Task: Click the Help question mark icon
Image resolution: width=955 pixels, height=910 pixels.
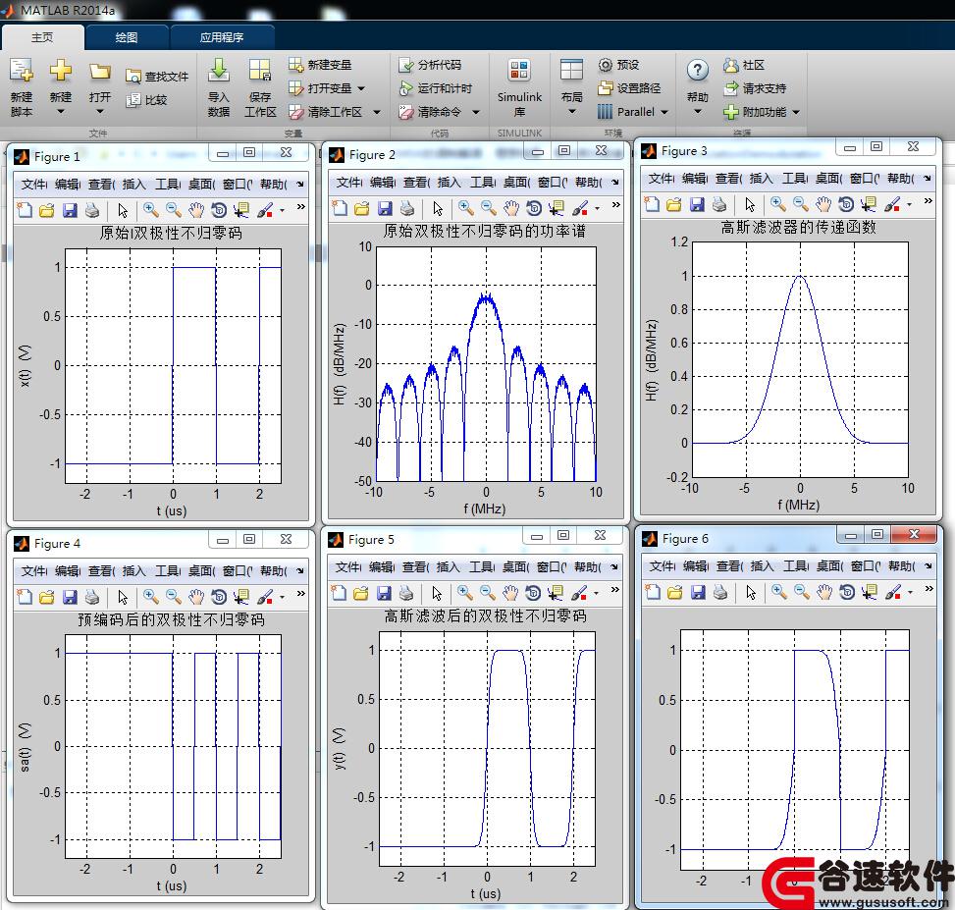Action: click(x=698, y=71)
